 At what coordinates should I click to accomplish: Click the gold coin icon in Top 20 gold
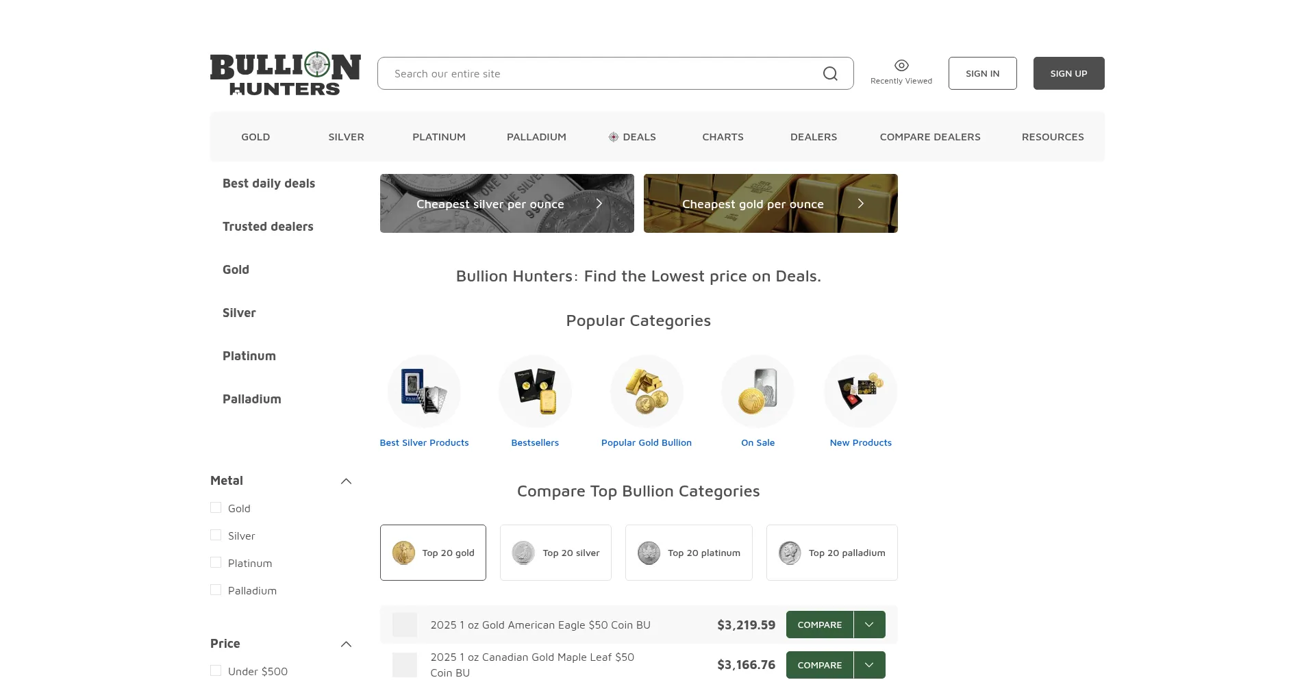click(x=403, y=553)
